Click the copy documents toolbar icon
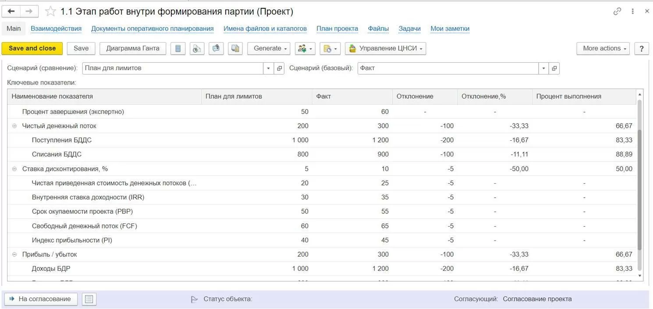 pyautogui.click(x=235, y=49)
